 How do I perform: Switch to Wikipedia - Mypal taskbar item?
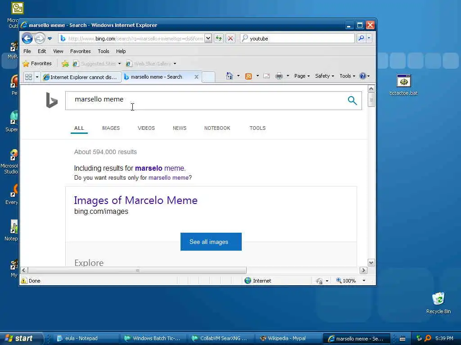point(287,339)
